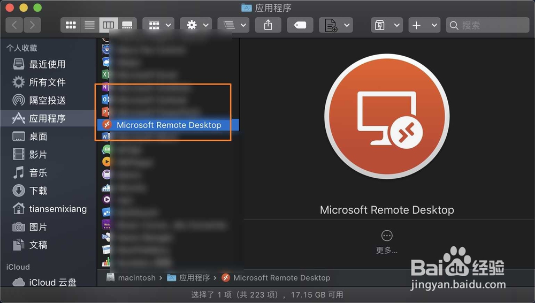
Task: Open the gear action menu
Action: (x=196, y=25)
